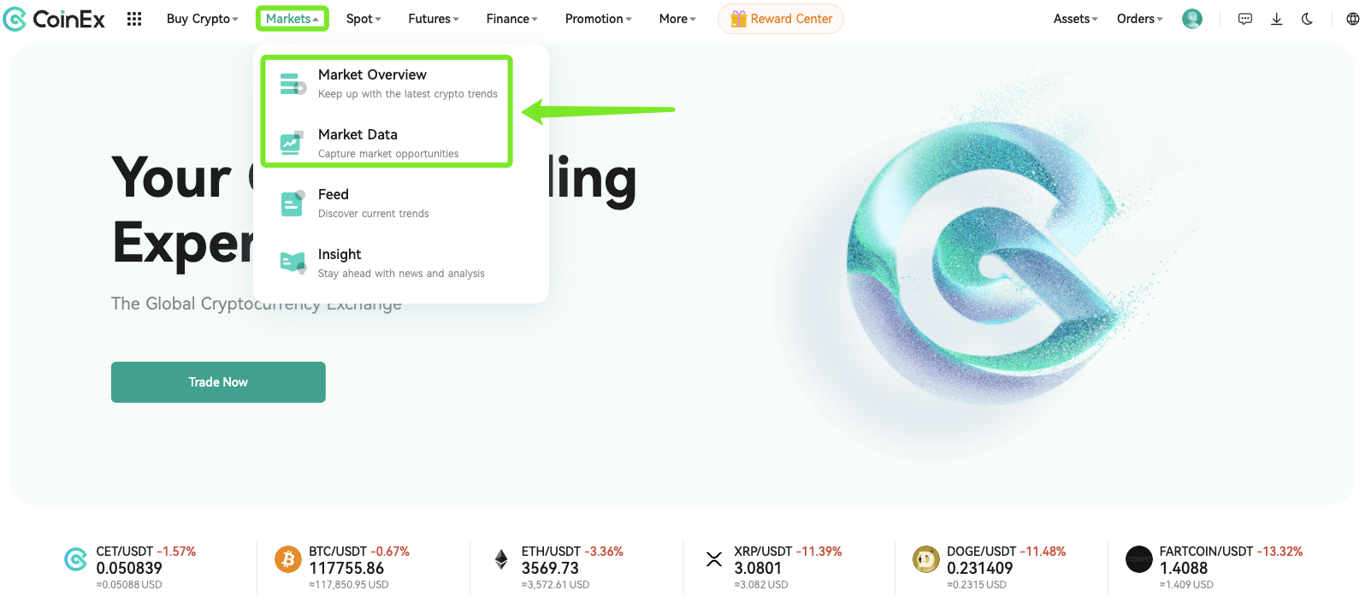The height and width of the screenshot is (602, 1371).
Task: Open the Assets dropdown
Action: 1076,19
